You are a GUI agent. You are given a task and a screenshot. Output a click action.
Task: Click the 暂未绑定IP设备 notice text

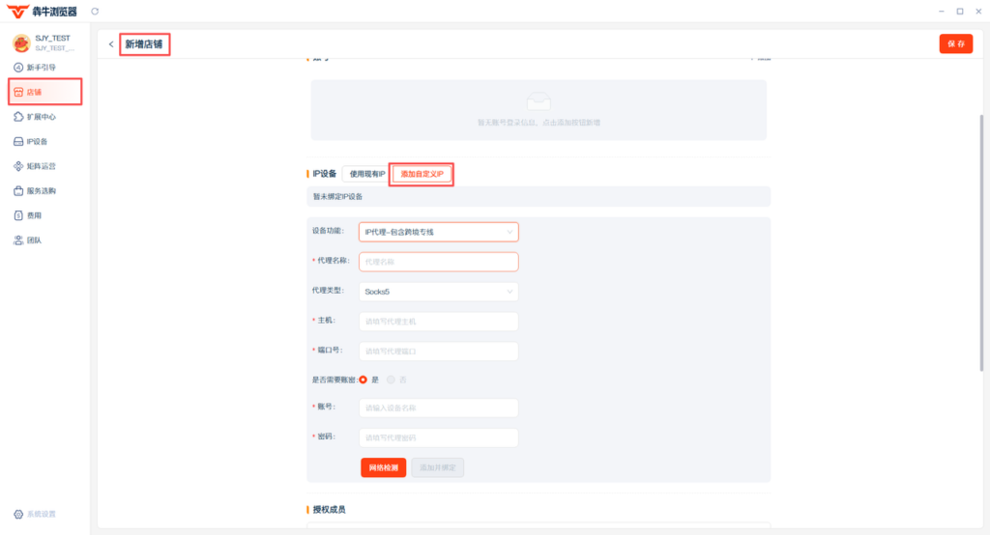[337, 197]
